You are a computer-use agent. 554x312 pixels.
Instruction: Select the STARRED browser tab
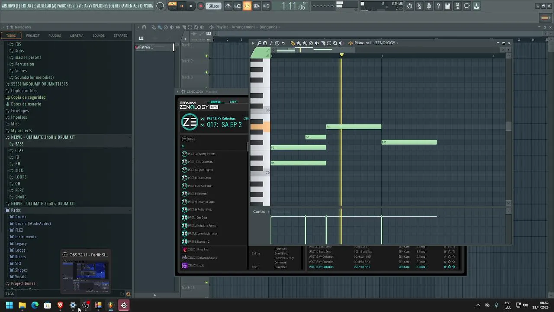pos(120,36)
